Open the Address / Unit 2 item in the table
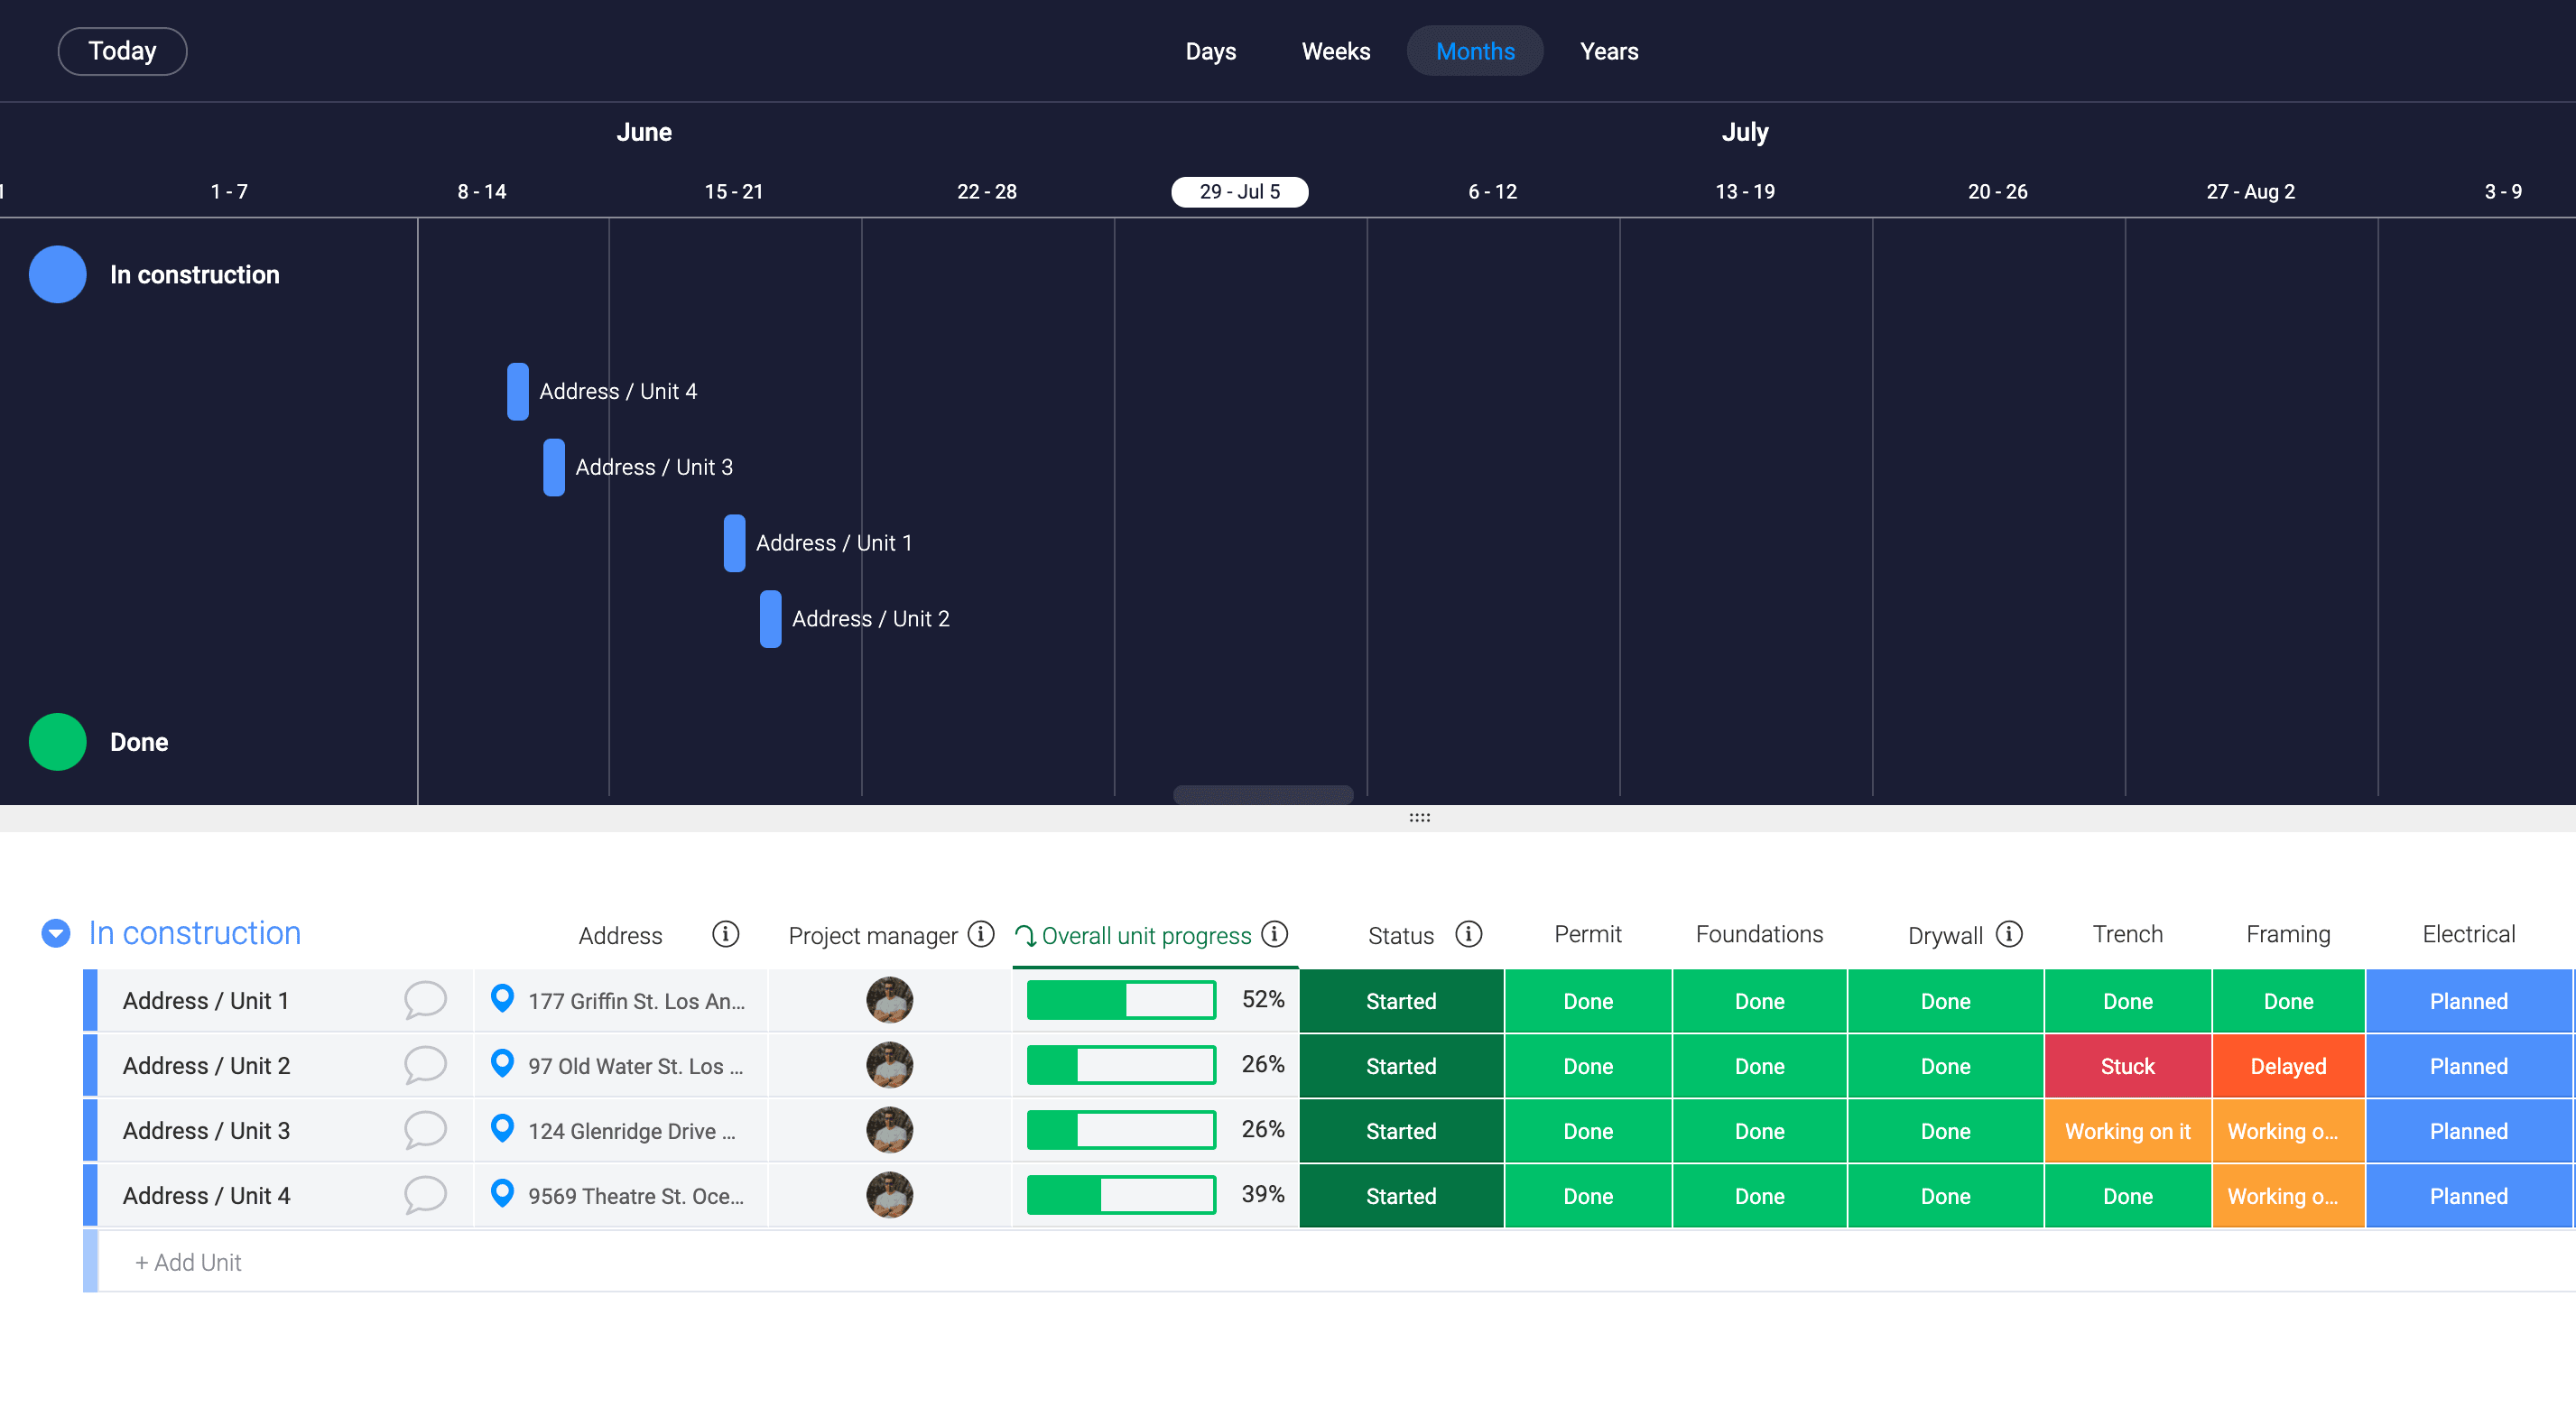Viewport: 2576px width, 1417px height. pyautogui.click(x=206, y=1066)
